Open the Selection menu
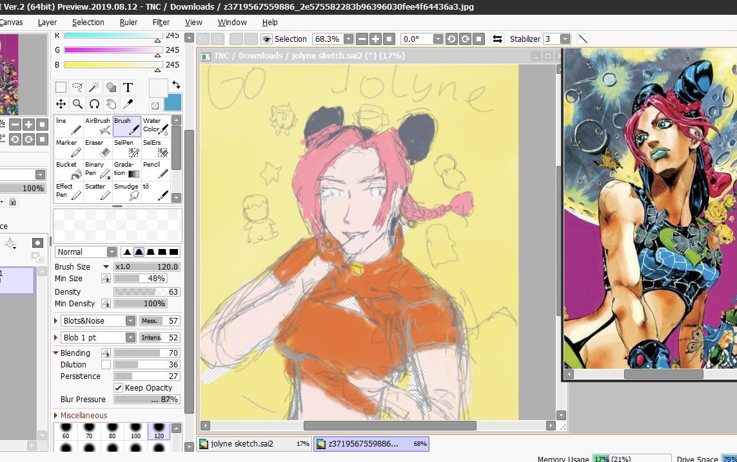The width and height of the screenshot is (737, 462). [x=88, y=22]
